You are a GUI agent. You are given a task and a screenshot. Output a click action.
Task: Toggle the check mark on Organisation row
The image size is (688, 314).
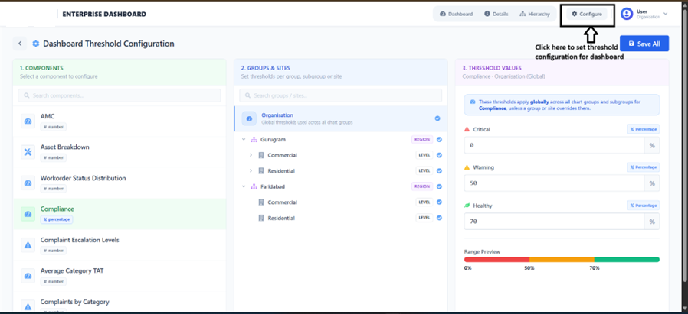pyautogui.click(x=437, y=118)
